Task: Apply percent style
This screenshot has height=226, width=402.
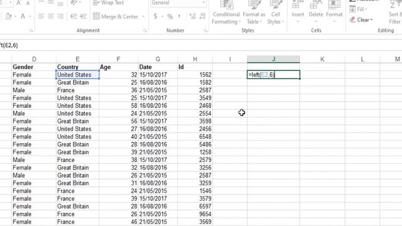Action: point(170,16)
